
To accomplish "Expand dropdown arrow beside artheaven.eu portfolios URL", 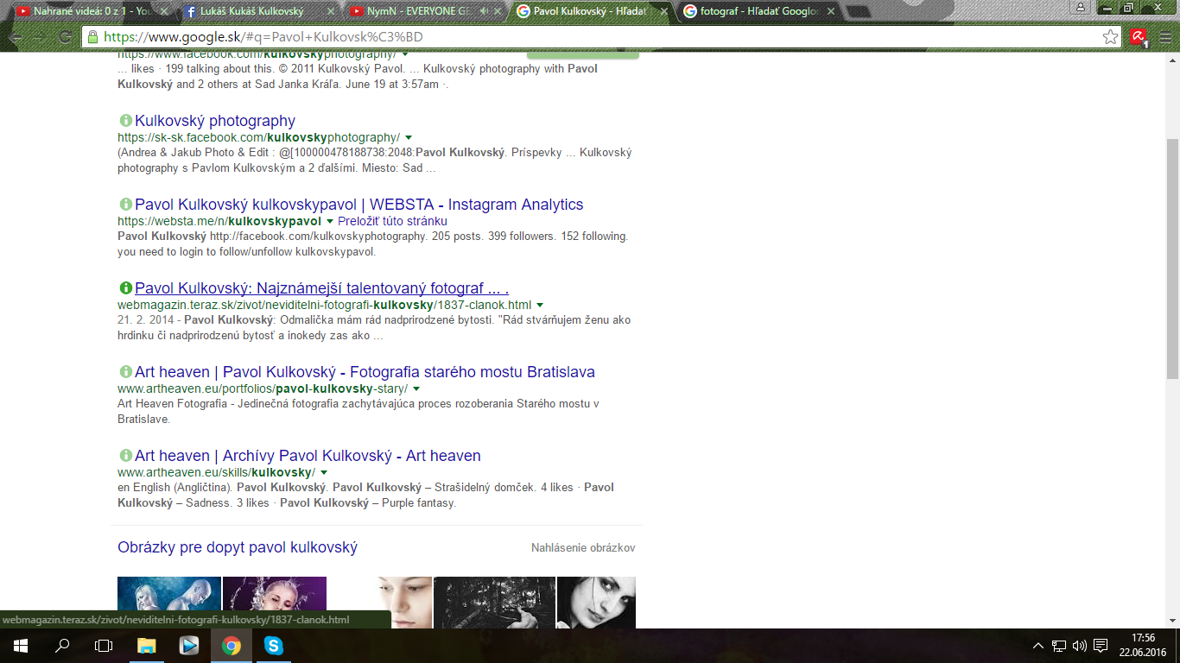I will (416, 389).
